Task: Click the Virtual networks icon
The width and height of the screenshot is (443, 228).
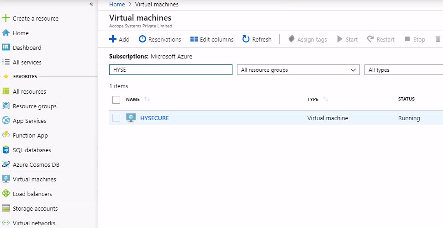Action: (x=5, y=223)
